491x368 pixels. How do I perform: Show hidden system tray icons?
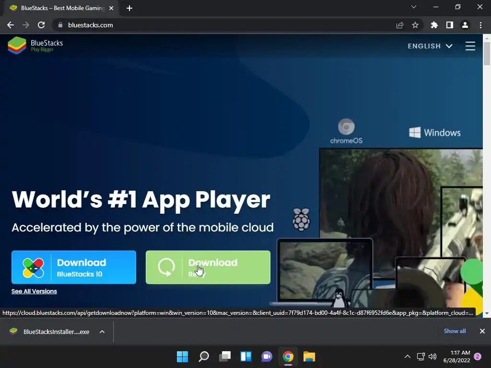point(408,356)
